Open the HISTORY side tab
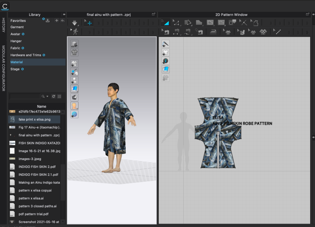Screen dimensions: 315x227 click(3, 25)
